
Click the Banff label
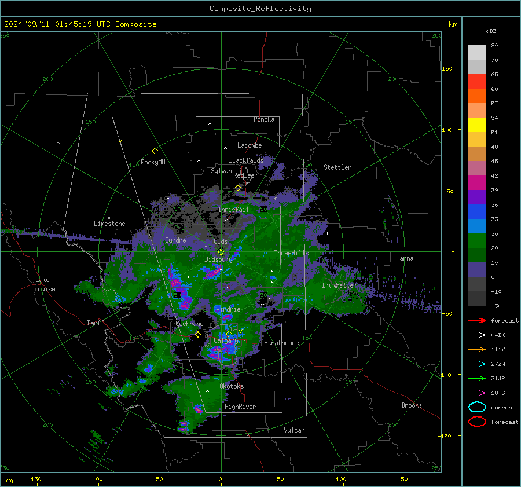96,323
